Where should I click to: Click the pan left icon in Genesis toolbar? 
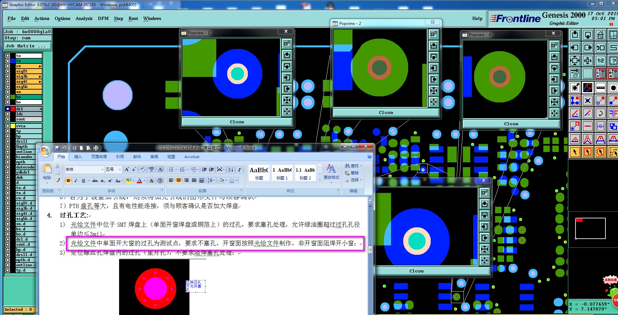tap(575, 48)
